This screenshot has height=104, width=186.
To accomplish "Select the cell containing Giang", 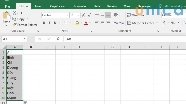I will pyautogui.click(x=15, y=78).
